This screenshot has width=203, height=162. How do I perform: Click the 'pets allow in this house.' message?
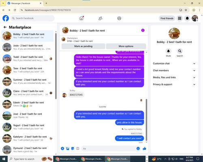pos(130,123)
